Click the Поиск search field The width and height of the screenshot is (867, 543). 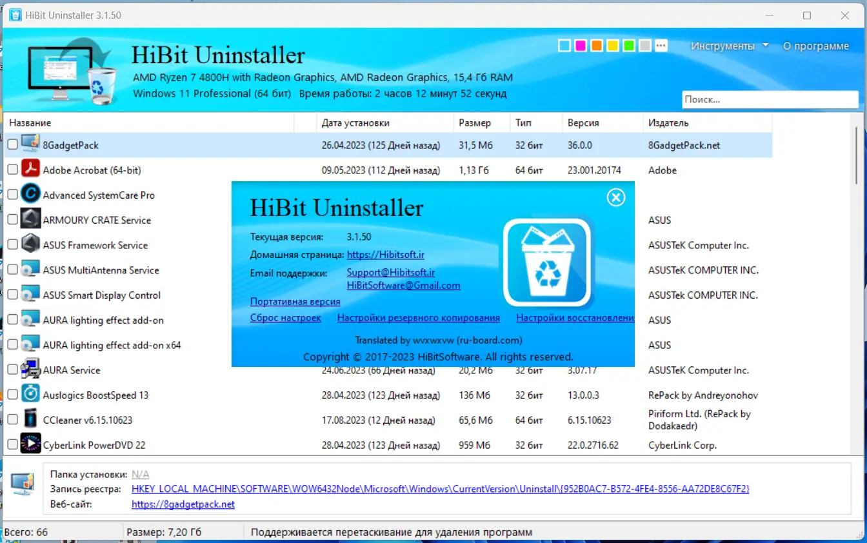[x=769, y=99]
